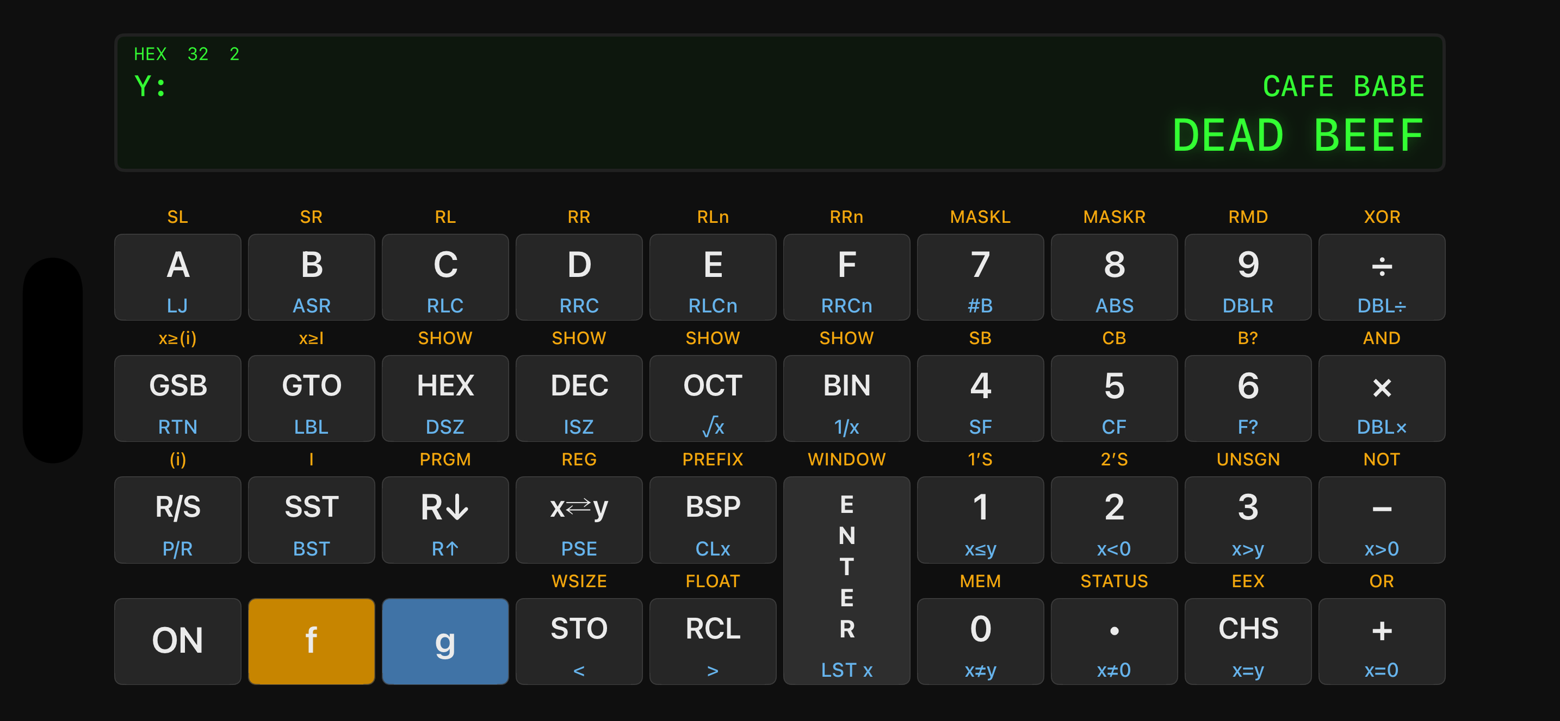Click the GSB subroutine key
The height and width of the screenshot is (721, 1560).
[178, 398]
